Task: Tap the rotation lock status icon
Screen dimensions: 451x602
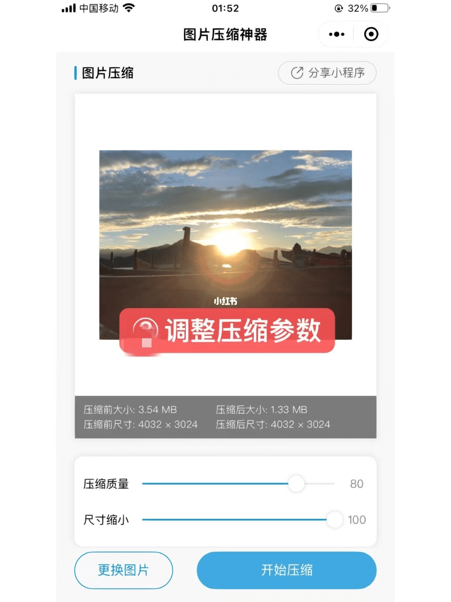Action: (x=339, y=8)
